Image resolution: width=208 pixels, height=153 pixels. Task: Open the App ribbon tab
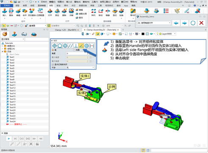(x=126, y=6)
